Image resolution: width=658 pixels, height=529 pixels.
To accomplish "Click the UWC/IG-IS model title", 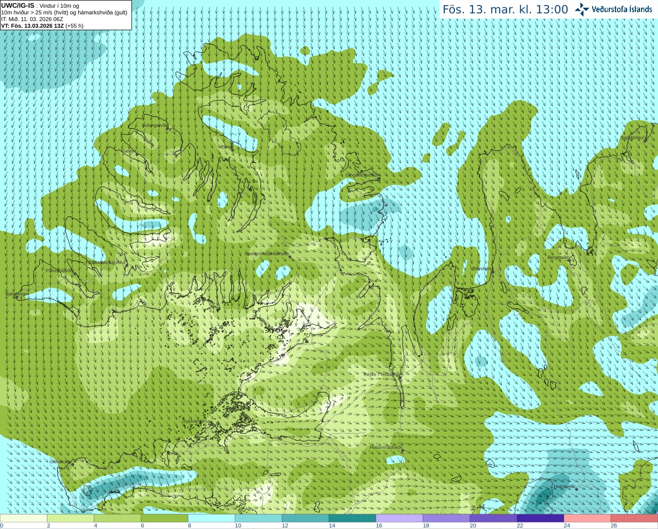I will click(17, 6).
